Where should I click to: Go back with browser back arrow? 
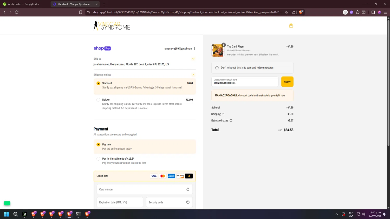coord(4,12)
